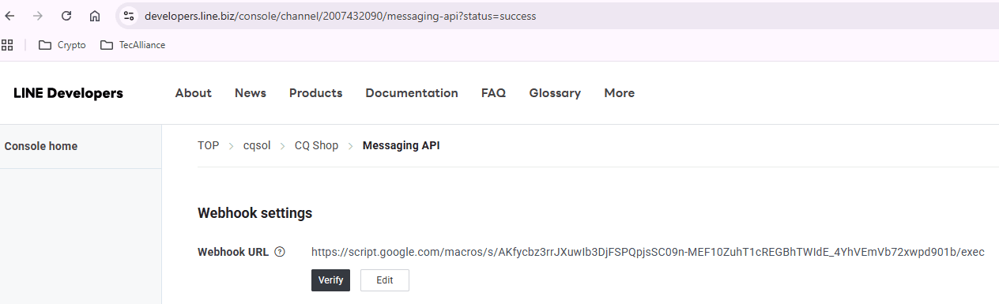Click the Webhook URL label
The image size is (999, 304).
[233, 252]
